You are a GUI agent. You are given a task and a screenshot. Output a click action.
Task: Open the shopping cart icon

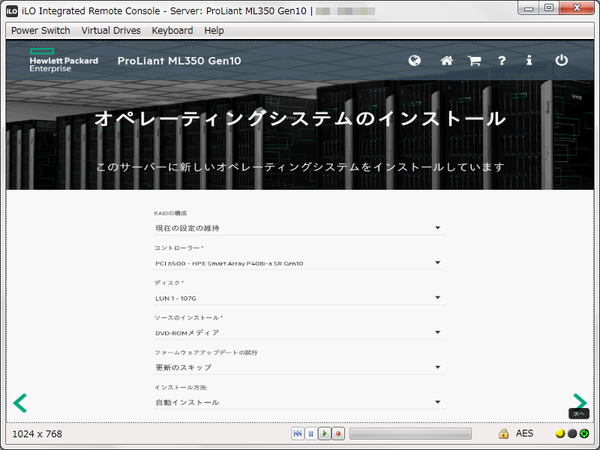(473, 61)
